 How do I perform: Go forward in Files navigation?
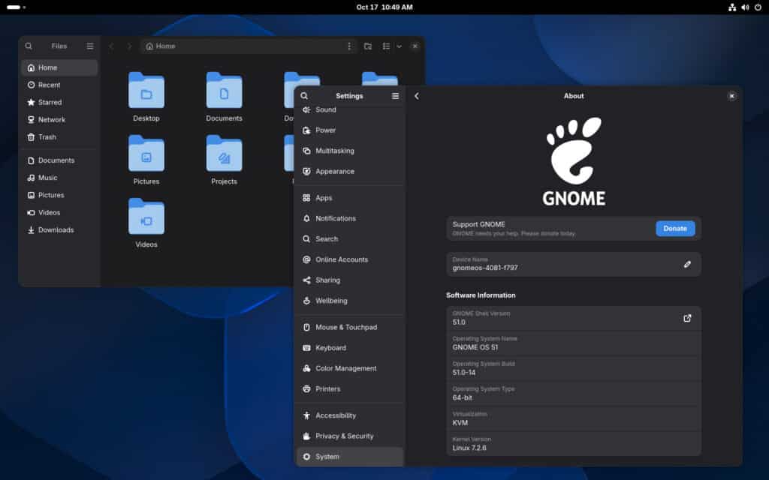129,46
